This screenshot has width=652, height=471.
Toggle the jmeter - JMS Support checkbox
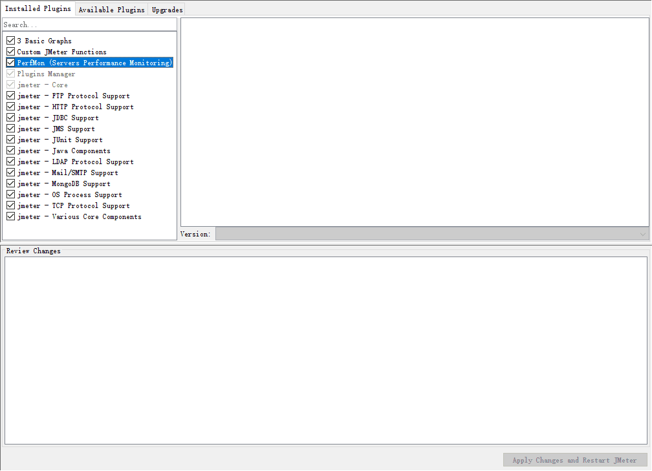tap(11, 129)
